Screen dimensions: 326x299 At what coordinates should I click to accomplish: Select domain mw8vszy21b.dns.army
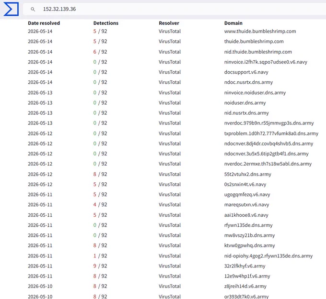coord(249,236)
